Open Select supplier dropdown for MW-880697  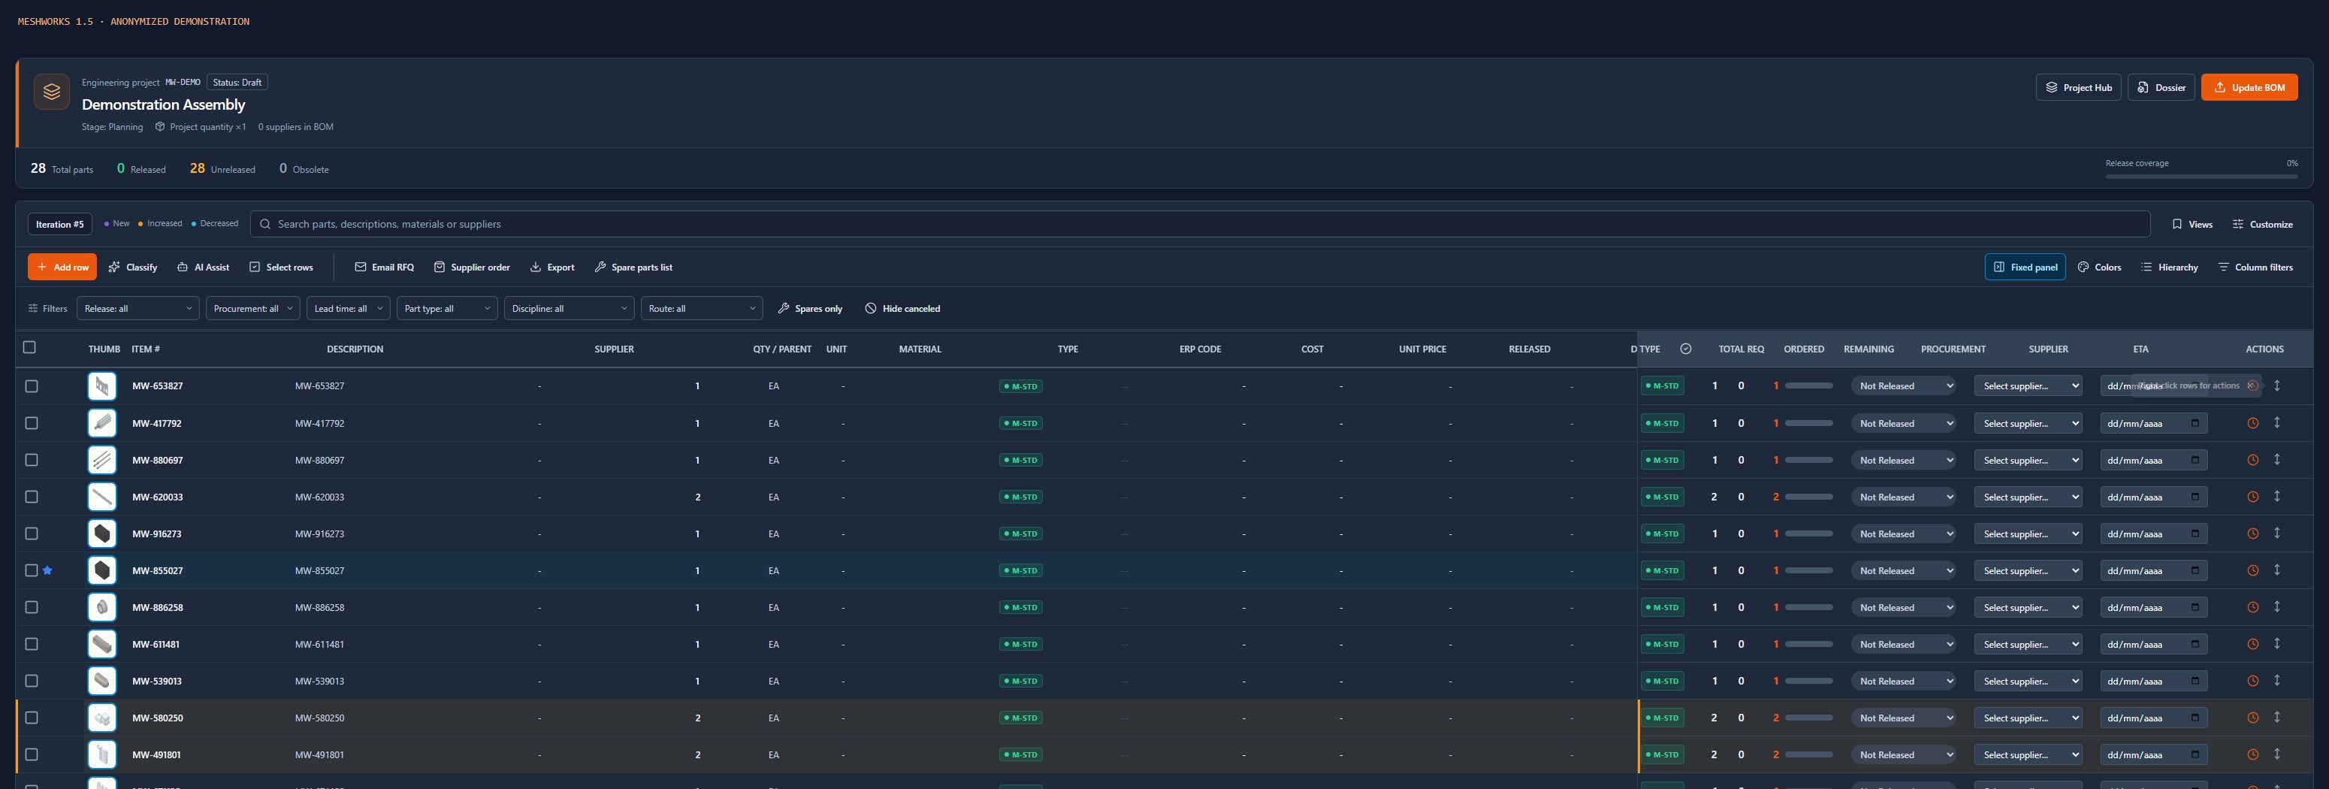pos(2028,460)
